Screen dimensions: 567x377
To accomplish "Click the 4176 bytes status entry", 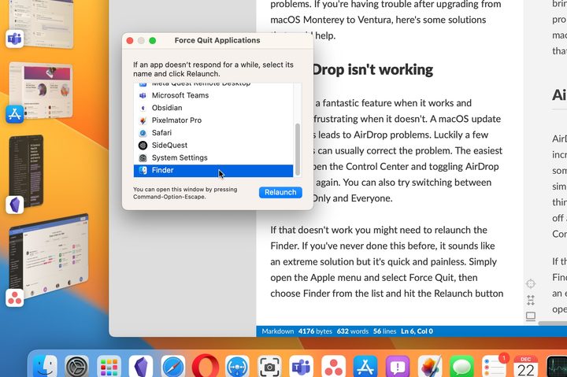I will coord(315,331).
